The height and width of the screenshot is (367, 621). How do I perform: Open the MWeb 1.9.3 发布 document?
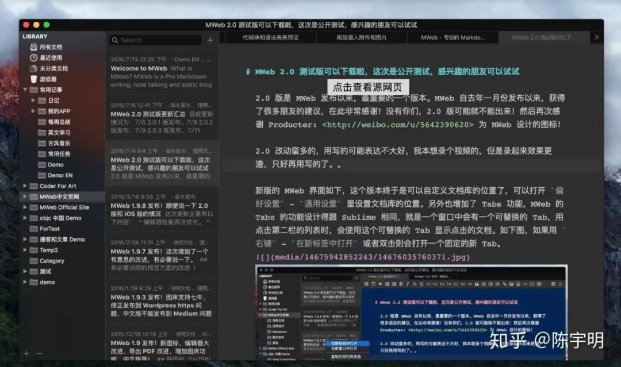coord(162,301)
